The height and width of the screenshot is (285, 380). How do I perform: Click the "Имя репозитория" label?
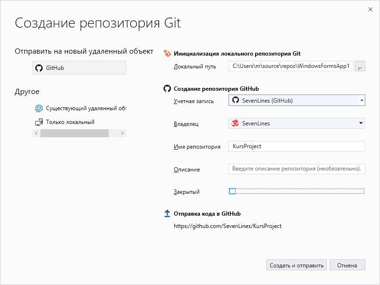[x=197, y=147]
